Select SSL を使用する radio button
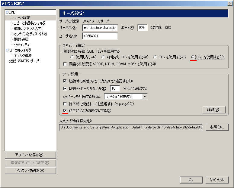This screenshot has width=234, height=188. point(193,57)
